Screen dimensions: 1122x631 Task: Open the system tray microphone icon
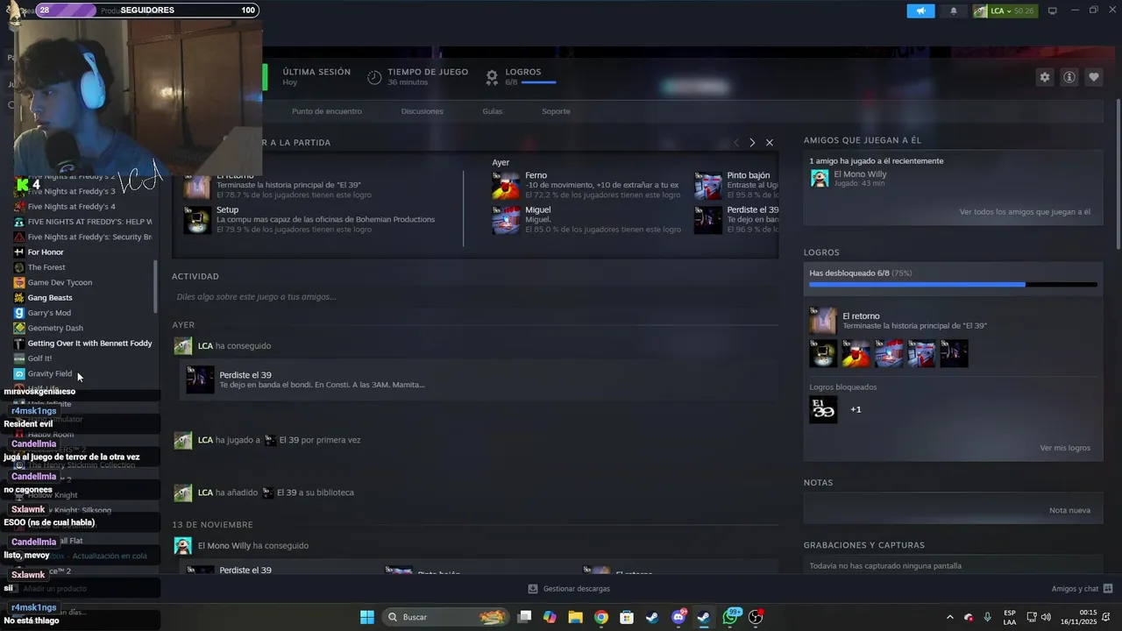(x=988, y=617)
